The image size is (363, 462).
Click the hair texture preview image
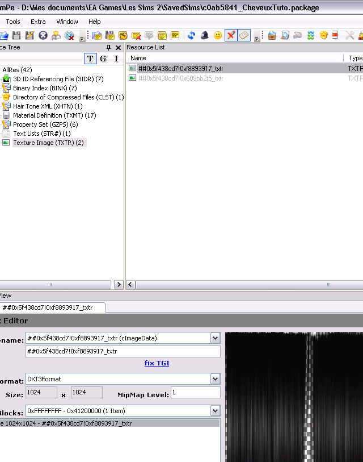tap(294, 397)
